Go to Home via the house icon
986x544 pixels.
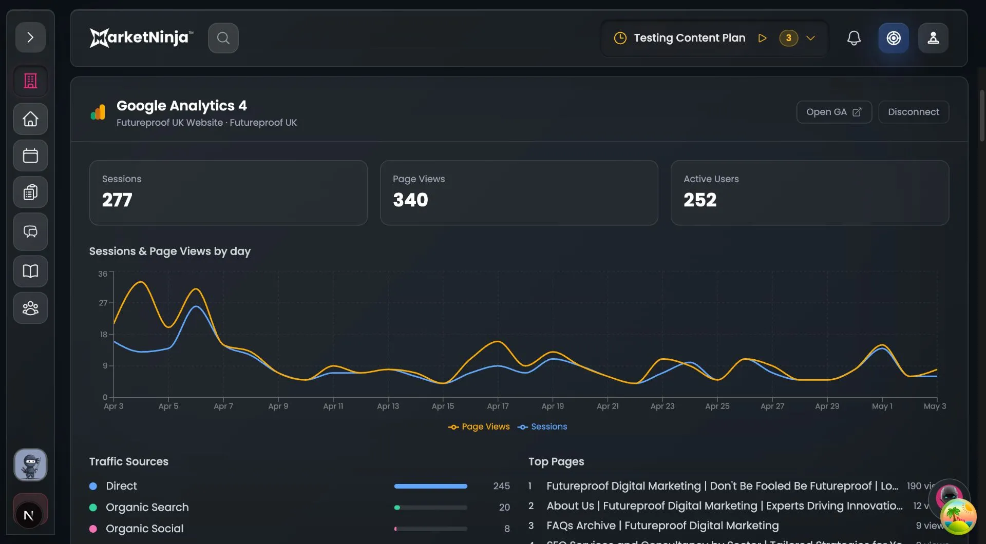30,119
